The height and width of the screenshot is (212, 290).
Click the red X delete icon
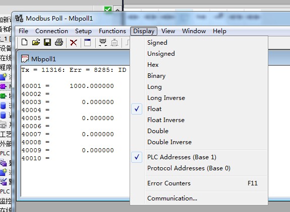(x=74, y=43)
